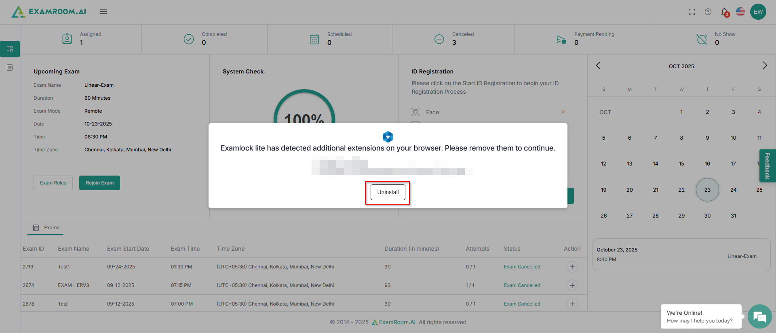
Task: Open the notifications bell
Action: [x=725, y=12]
